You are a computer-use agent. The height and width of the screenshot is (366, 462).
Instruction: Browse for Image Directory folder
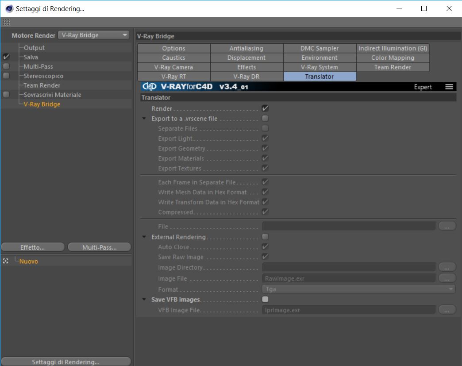447,267
